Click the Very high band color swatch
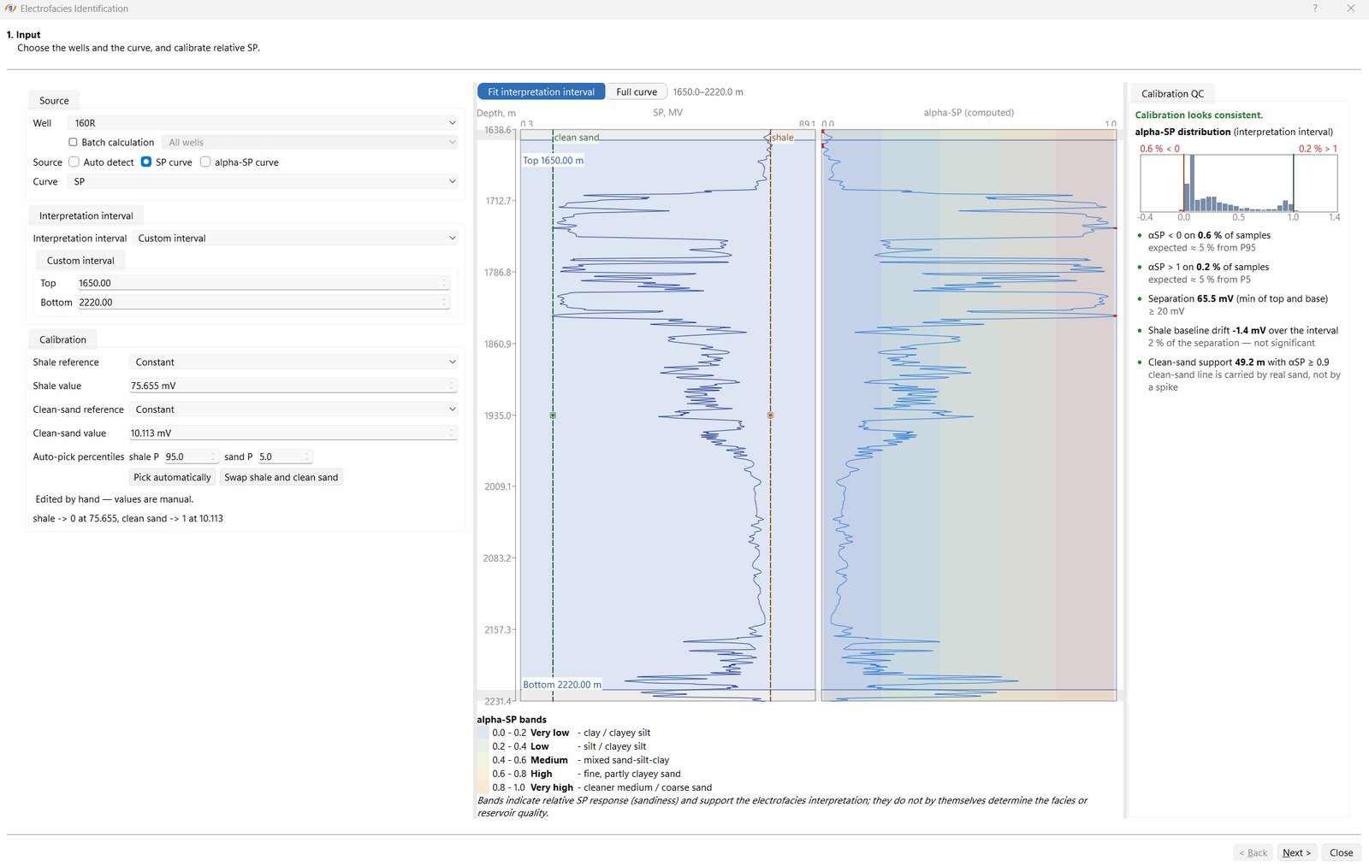 [x=483, y=787]
